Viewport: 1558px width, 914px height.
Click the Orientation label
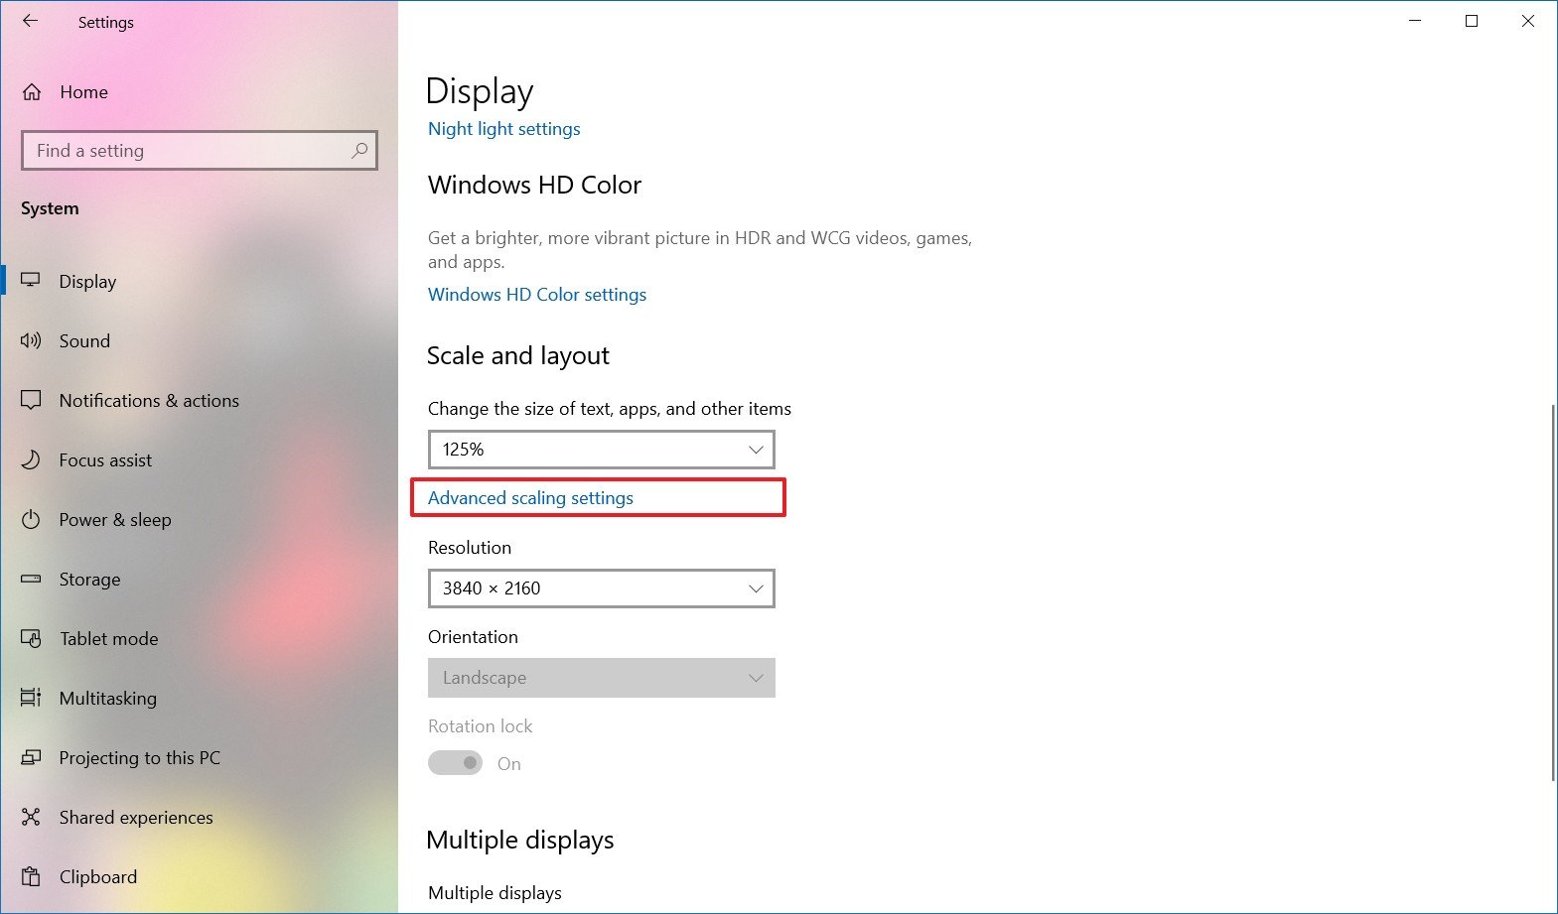[x=473, y=637]
